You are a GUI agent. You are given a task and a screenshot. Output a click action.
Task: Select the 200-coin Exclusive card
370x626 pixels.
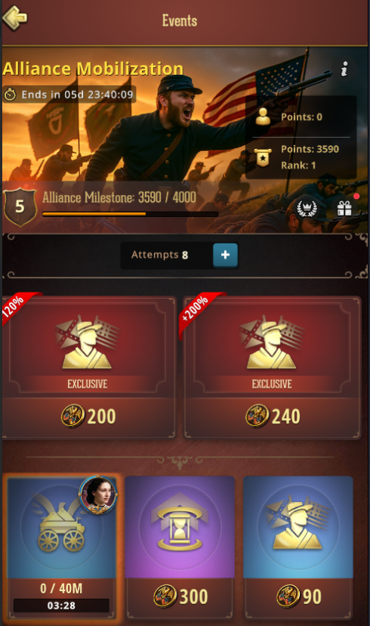tap(88, 367)
